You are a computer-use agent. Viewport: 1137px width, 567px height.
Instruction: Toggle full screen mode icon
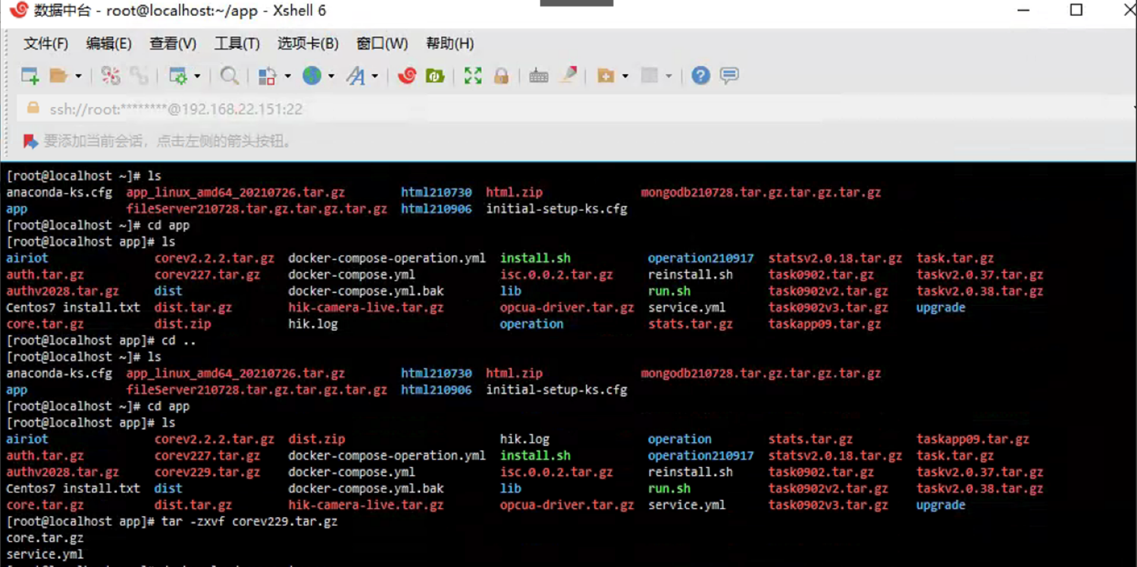[x=472, y=75]
